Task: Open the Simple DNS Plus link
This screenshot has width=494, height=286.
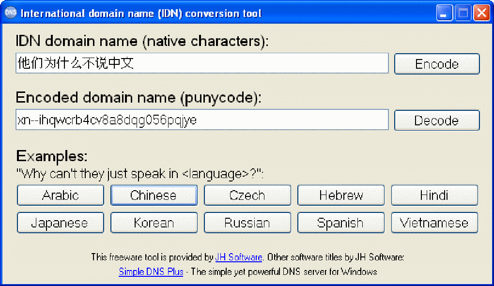Action: (151, 271)
